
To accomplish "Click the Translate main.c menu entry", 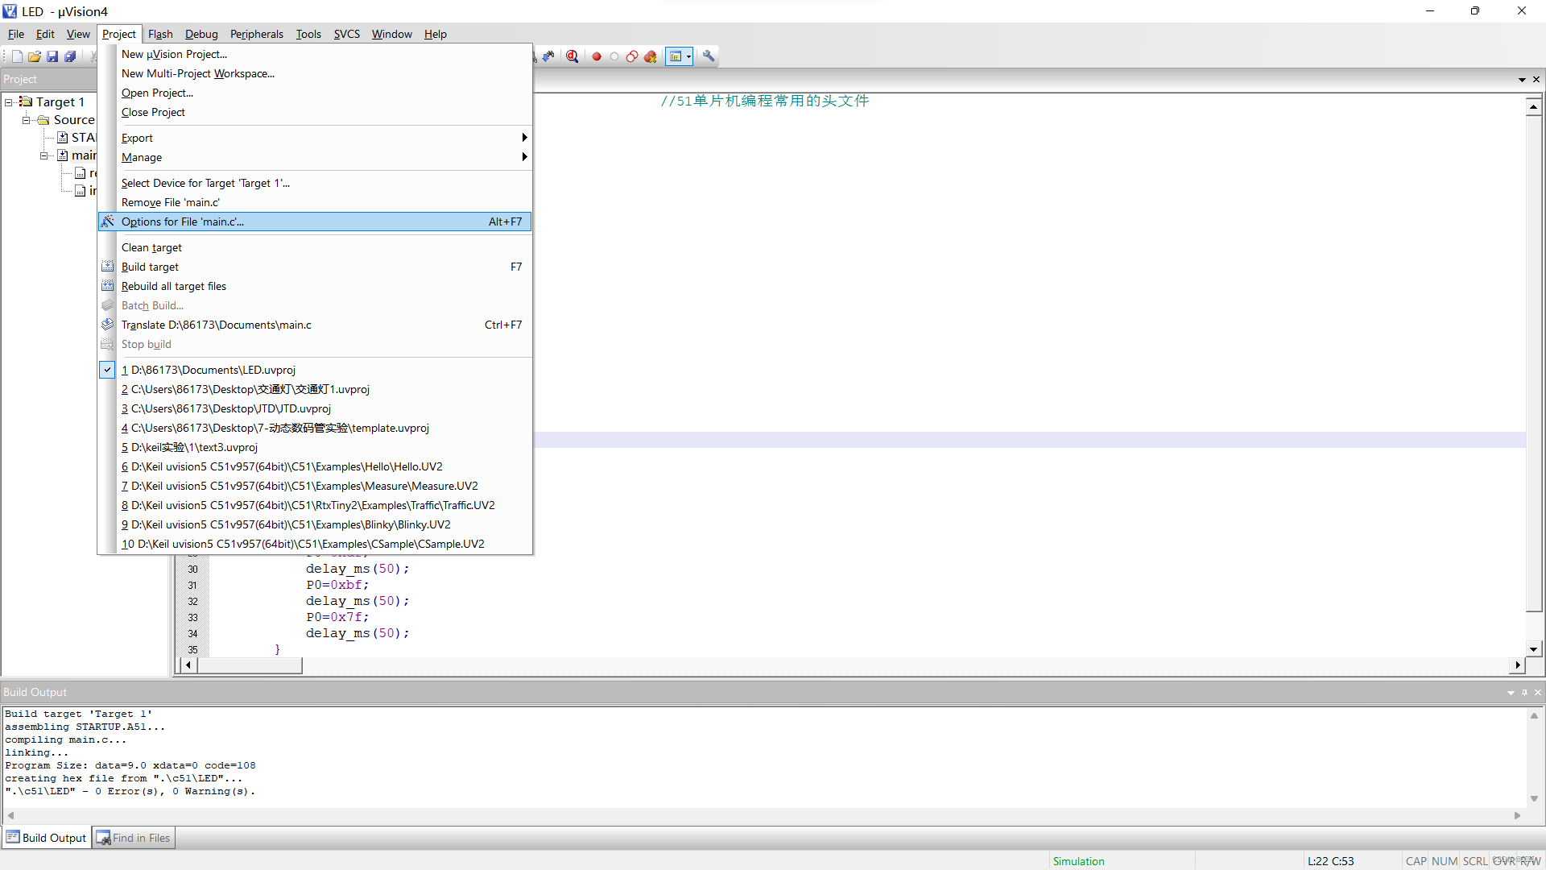I will pos(217,325).
